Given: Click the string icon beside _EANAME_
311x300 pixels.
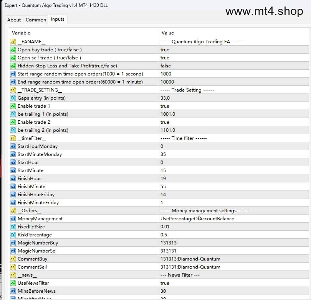Looking at the screenshot, I should click(x=13, y=42).
